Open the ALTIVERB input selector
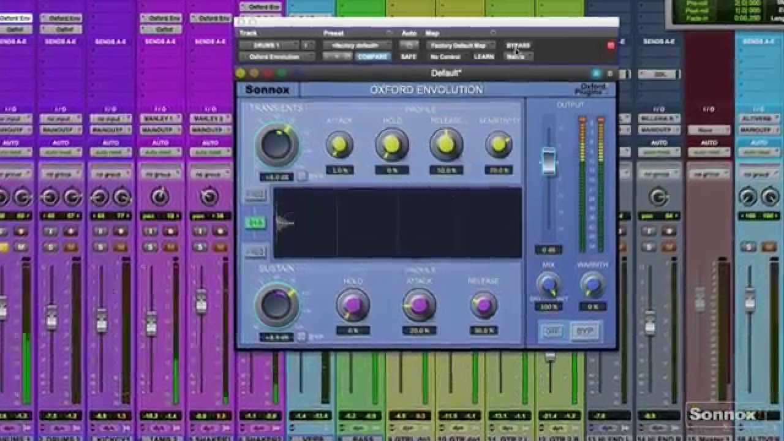Screen dimensions: 784x441 tap(759, 118)
